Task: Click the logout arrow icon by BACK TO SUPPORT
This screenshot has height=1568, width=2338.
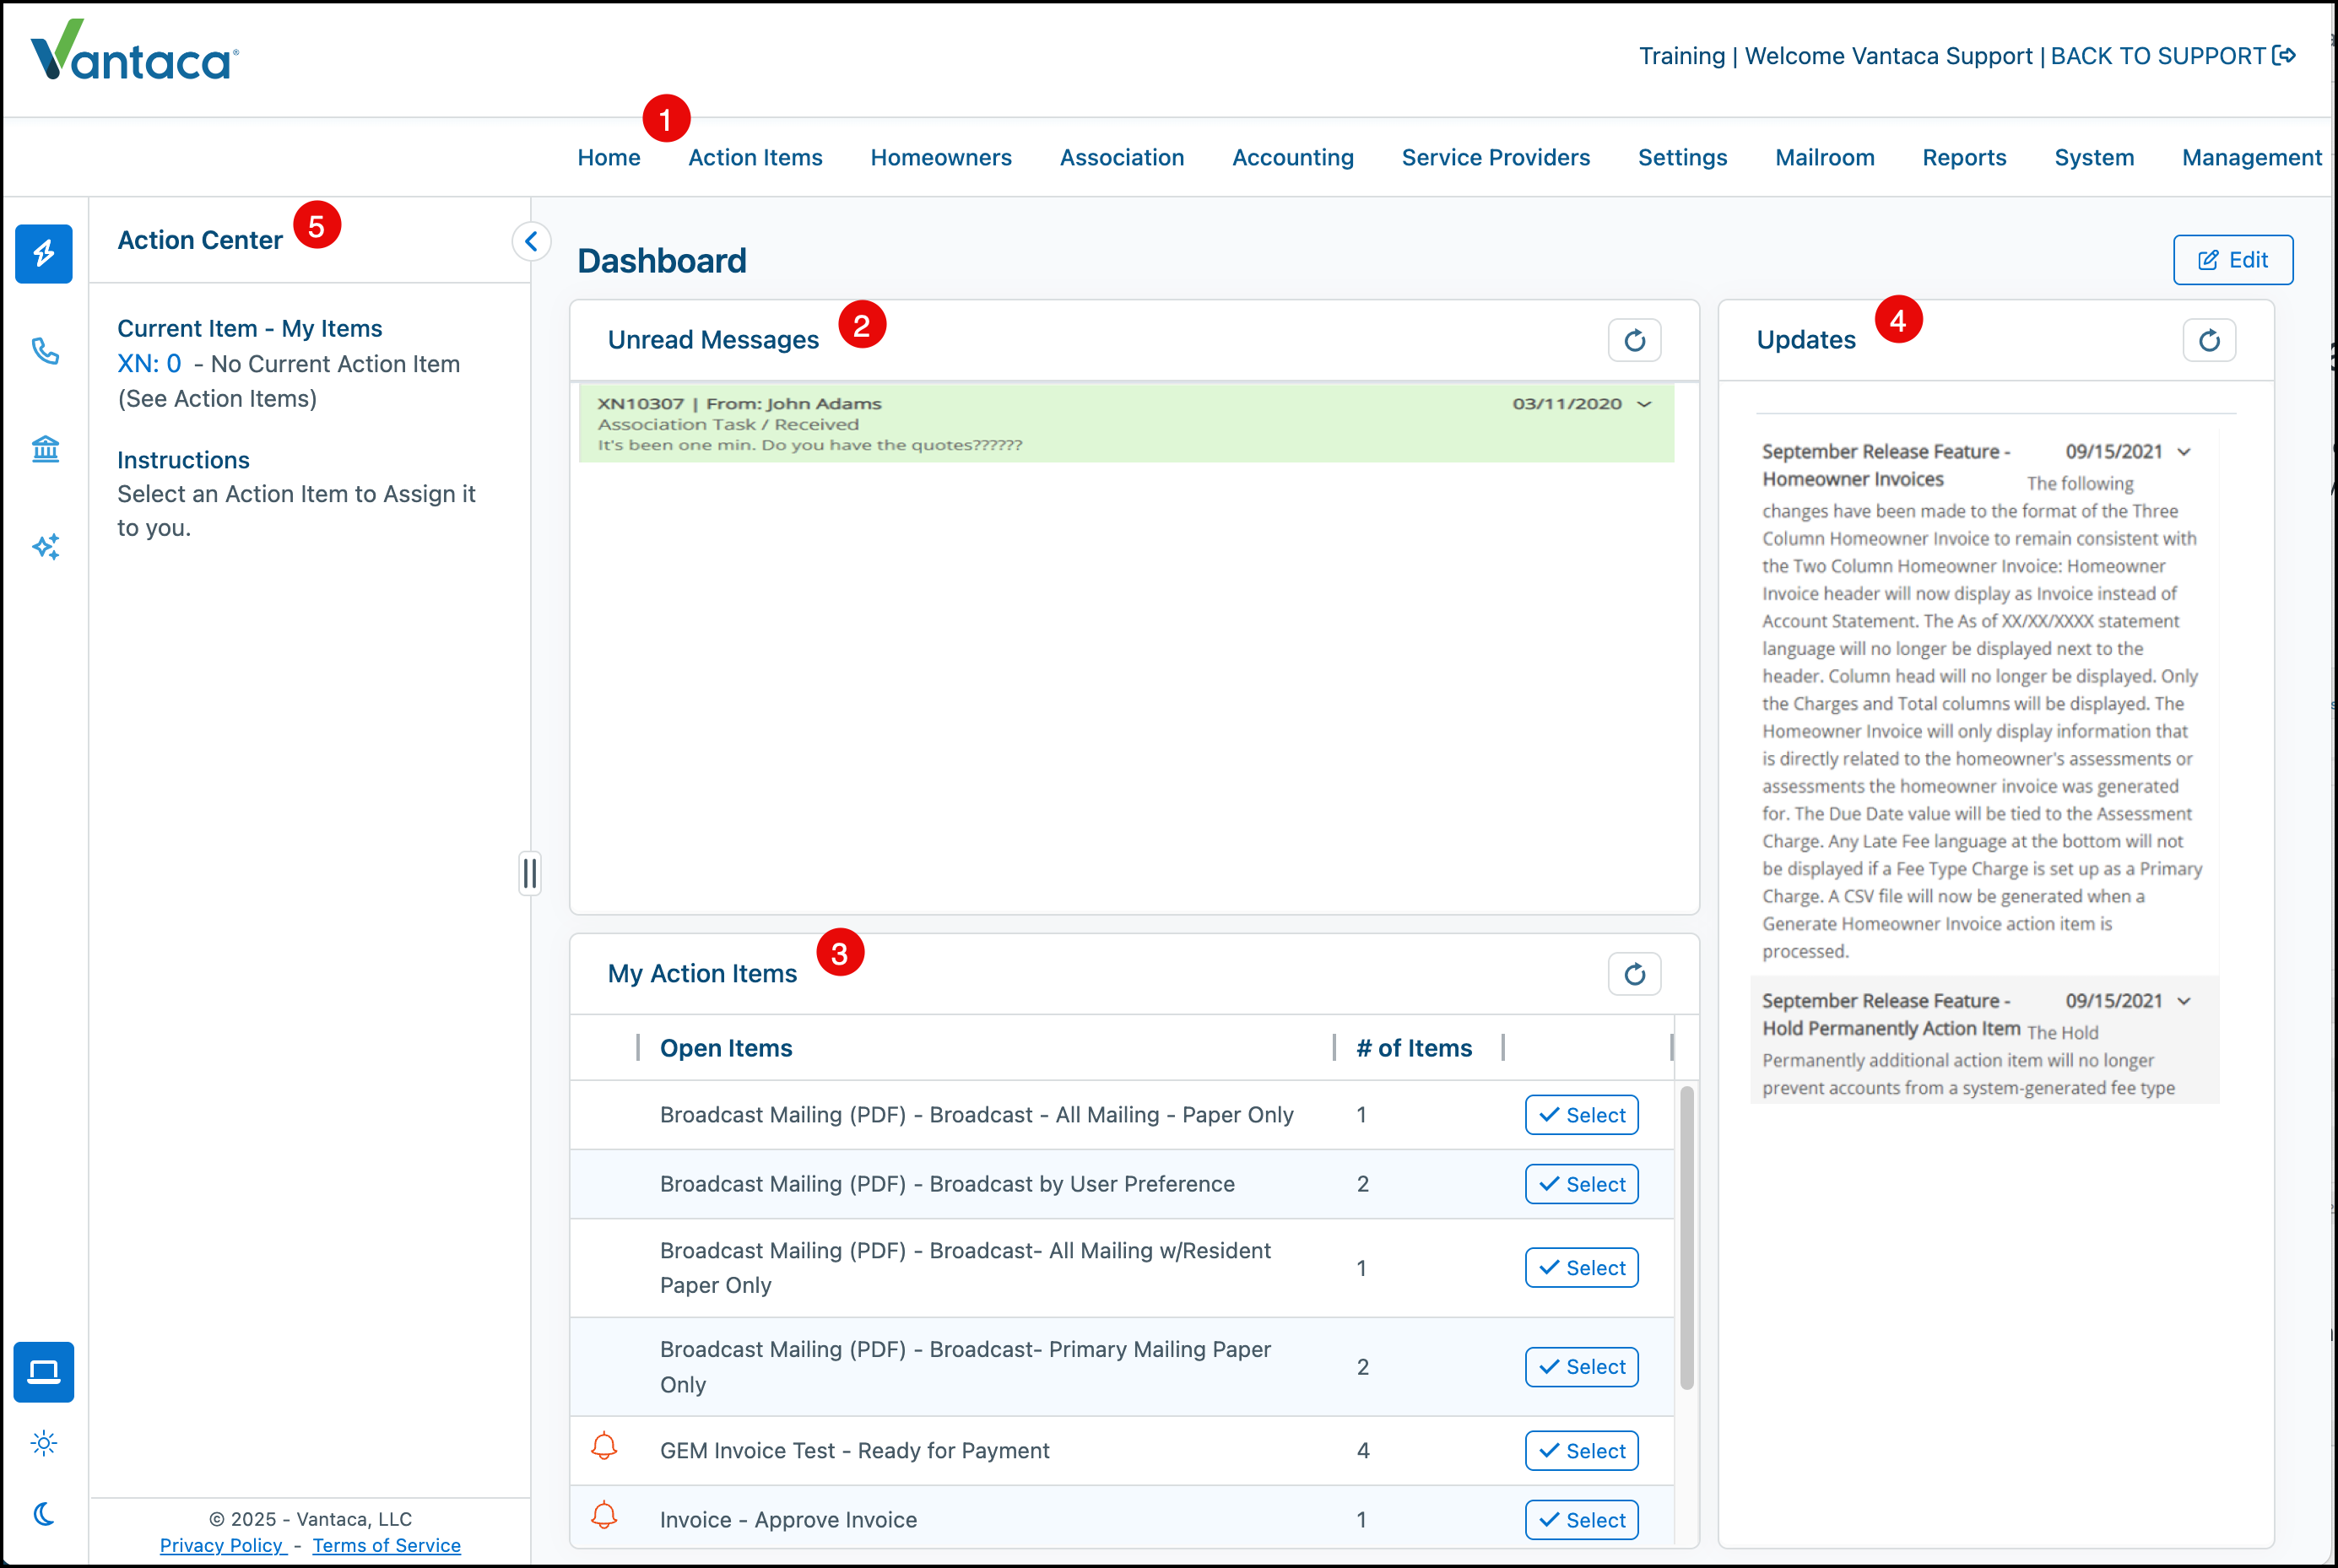Action: tap(2284, 55)
